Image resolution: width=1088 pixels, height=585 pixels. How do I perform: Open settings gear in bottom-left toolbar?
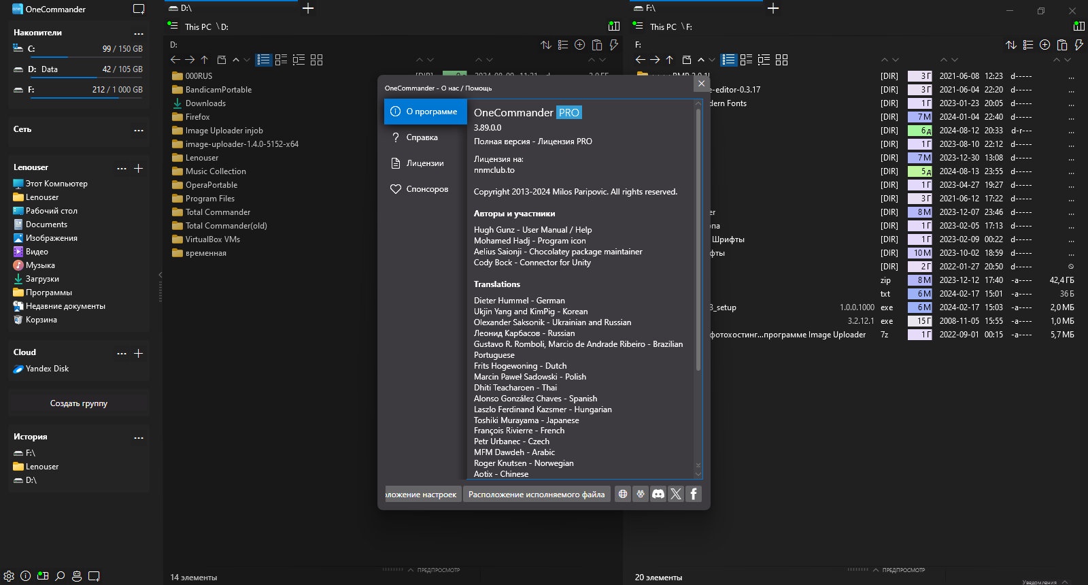pyautogui.click(x=9, y=575)
